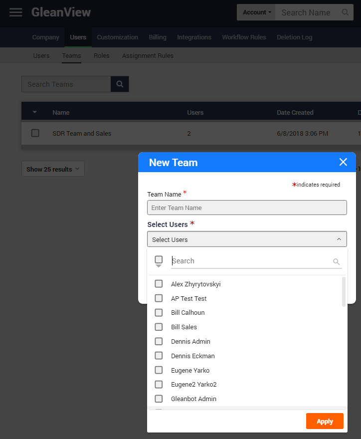
Task: Click the search magnifier in top bar
Action: (345, 12)
